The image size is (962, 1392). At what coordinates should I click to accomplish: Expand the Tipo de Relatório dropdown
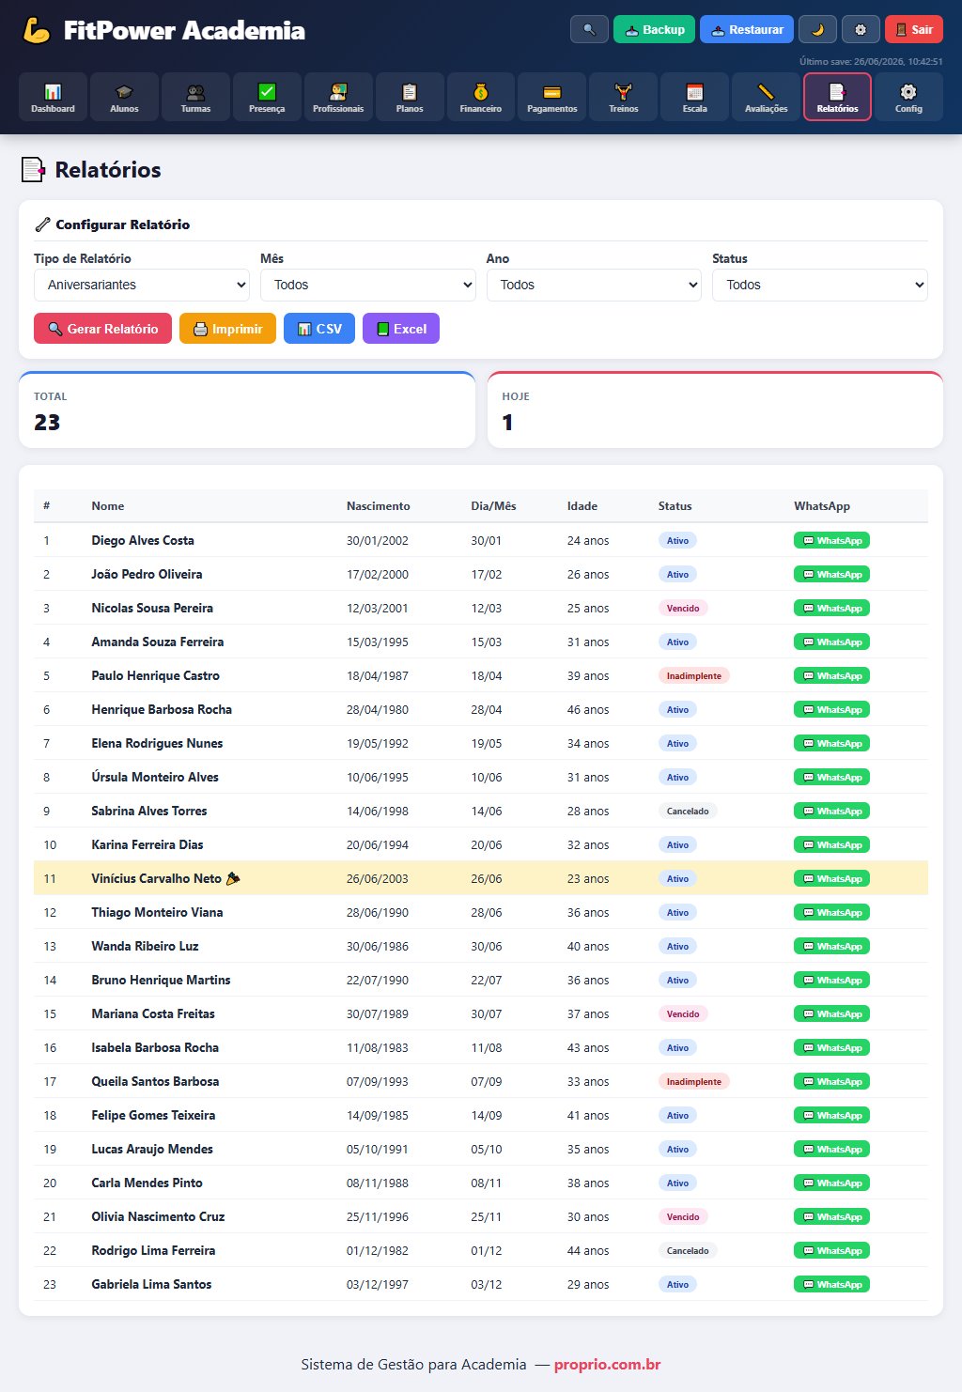pos(142,285)
